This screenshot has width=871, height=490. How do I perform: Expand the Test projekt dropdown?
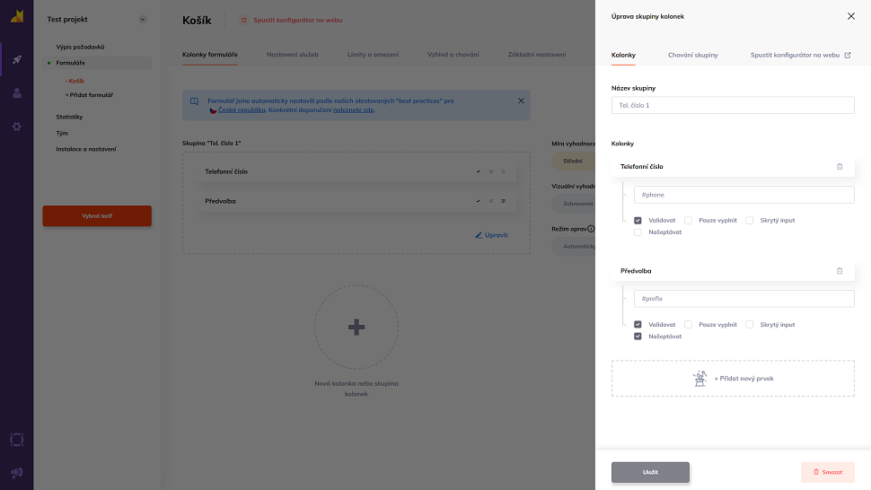pos(142,20)
